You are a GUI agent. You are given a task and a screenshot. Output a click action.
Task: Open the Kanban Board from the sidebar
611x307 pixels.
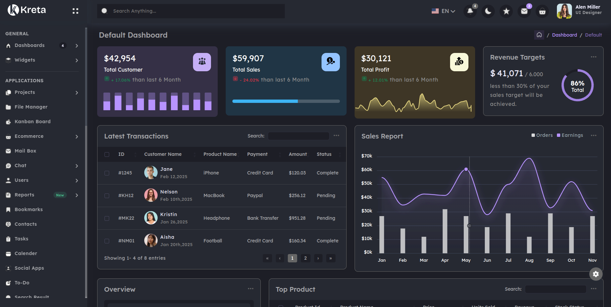coord(32,122)
